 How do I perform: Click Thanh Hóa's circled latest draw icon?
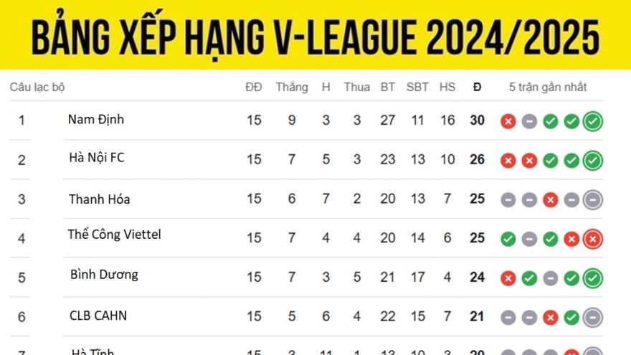(x=592, y=200)
